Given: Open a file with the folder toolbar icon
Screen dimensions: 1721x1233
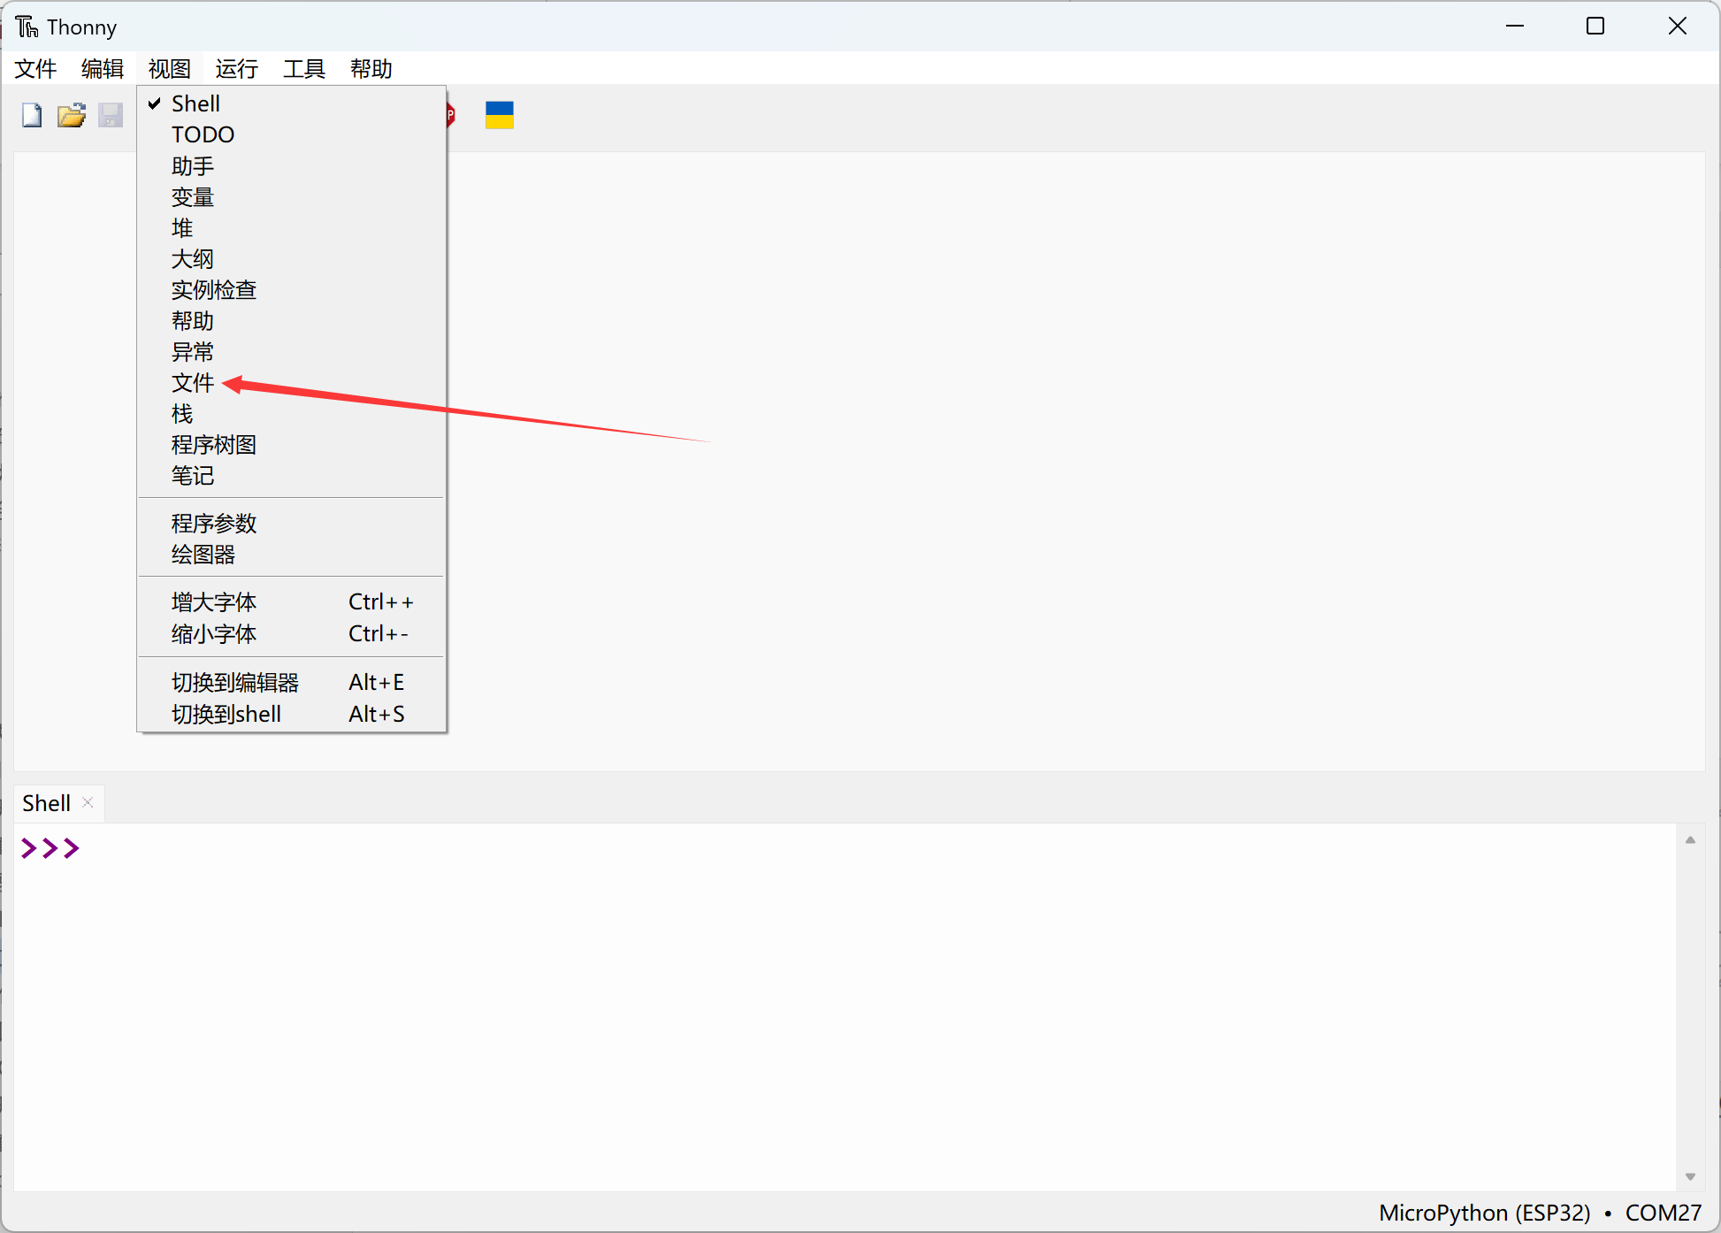Looking at the screenshot, I should (71, 115).
